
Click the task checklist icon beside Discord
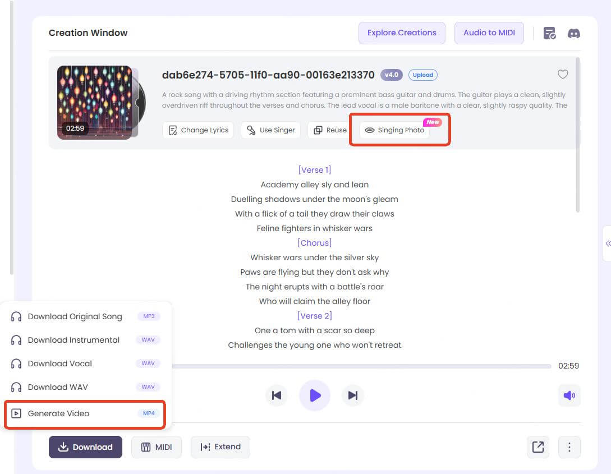(549, 33)
